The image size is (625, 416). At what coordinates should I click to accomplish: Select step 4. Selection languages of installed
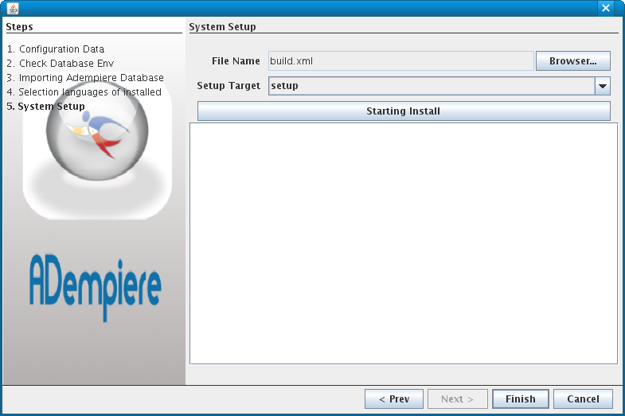pos(84,92)
